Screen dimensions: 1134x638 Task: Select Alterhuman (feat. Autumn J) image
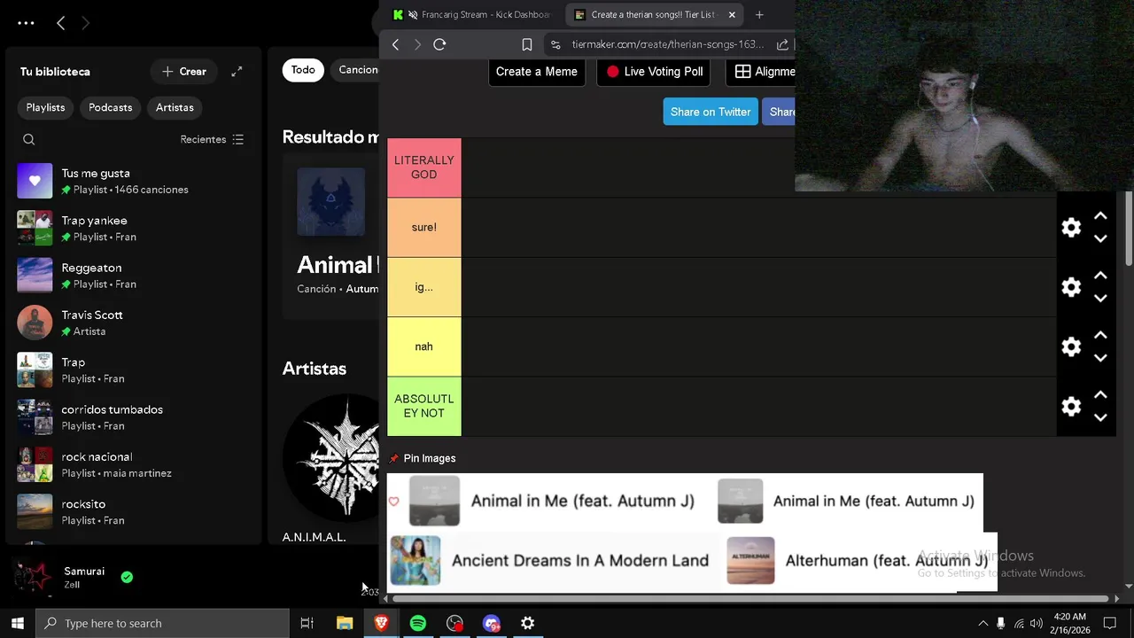coord(858,561)
